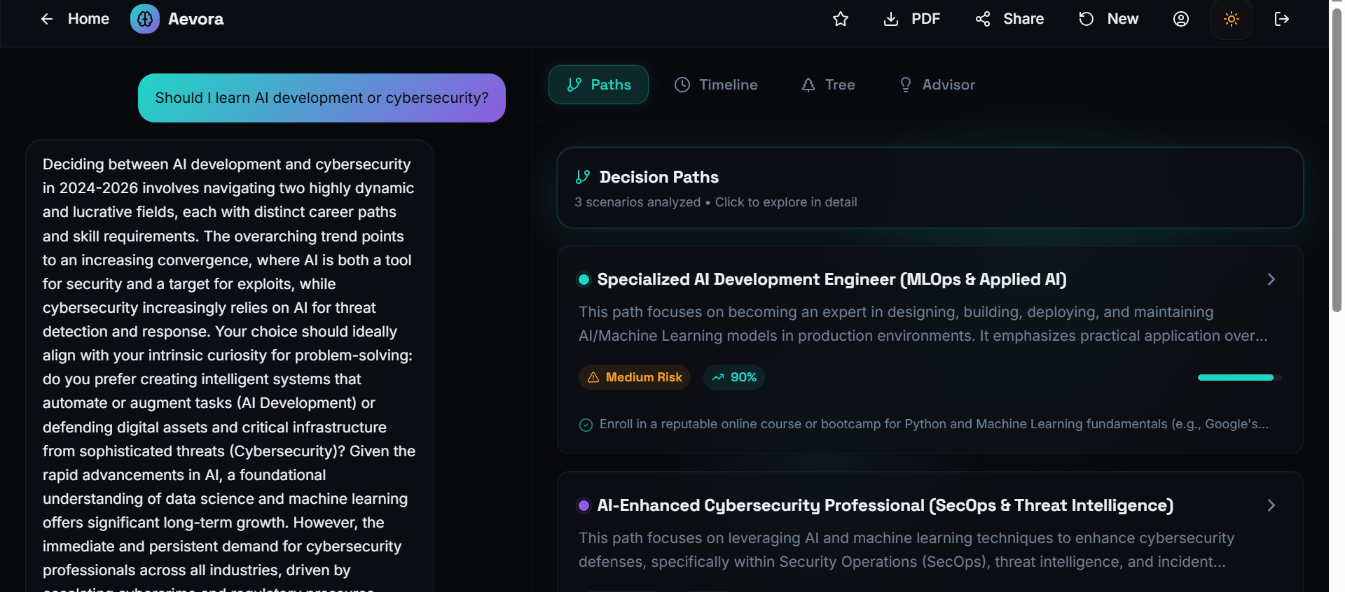Click the Decision Paths branch icon
The image size is (1345, 592).
coord(583,177)
